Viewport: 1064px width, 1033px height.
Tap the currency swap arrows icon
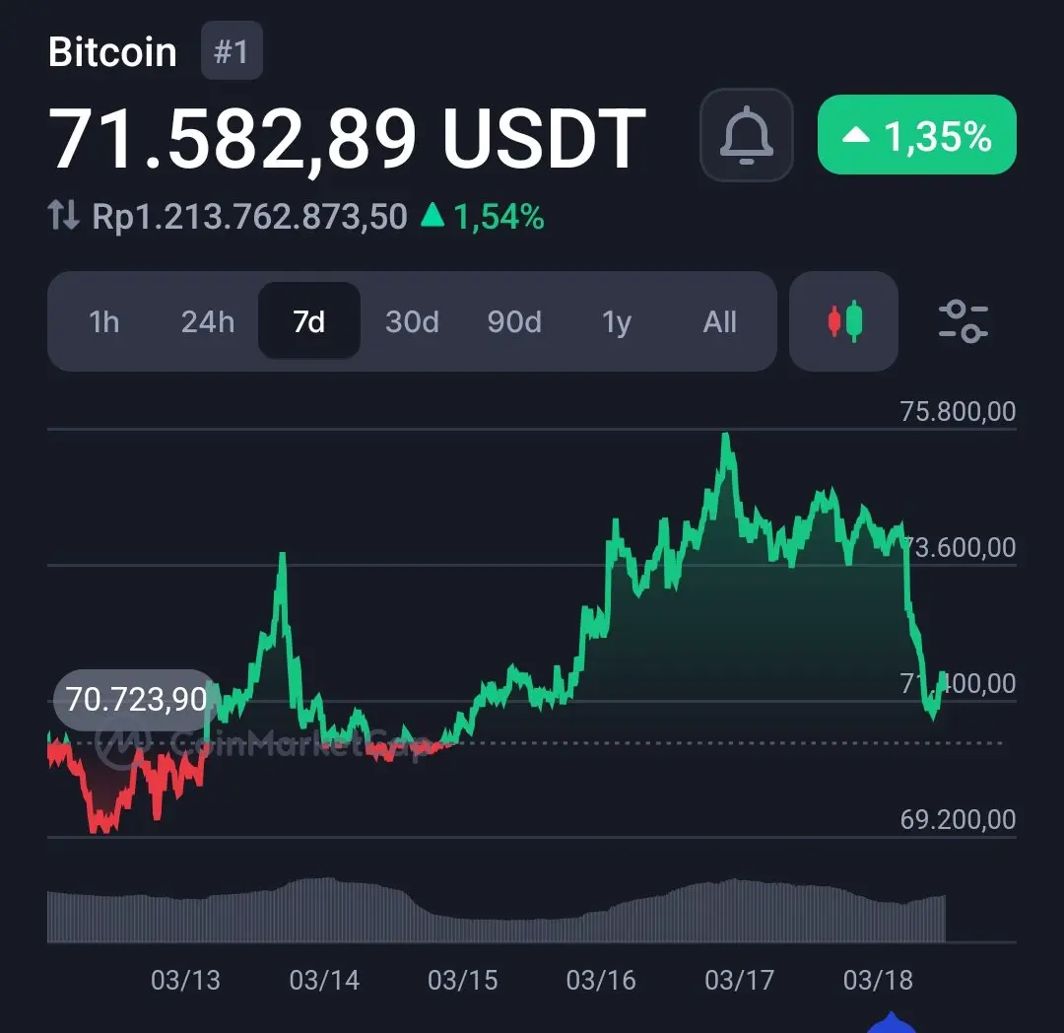[64, 215]
